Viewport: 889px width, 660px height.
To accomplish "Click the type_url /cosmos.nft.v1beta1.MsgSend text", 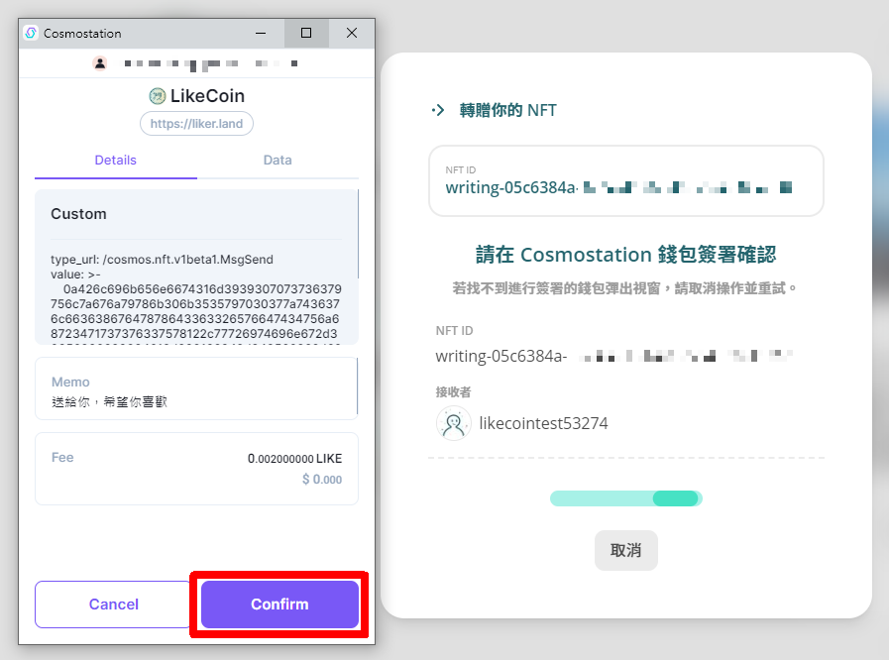I will tap(162, 259).
